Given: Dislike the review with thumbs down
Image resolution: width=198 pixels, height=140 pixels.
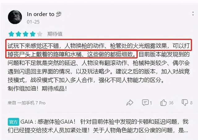Looking at the screenshot, I should coord(185,103).
